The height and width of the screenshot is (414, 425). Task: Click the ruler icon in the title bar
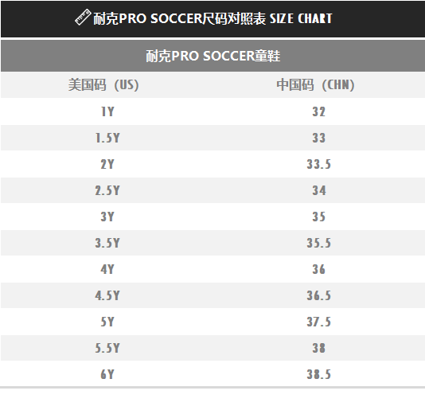click(83, 18)
